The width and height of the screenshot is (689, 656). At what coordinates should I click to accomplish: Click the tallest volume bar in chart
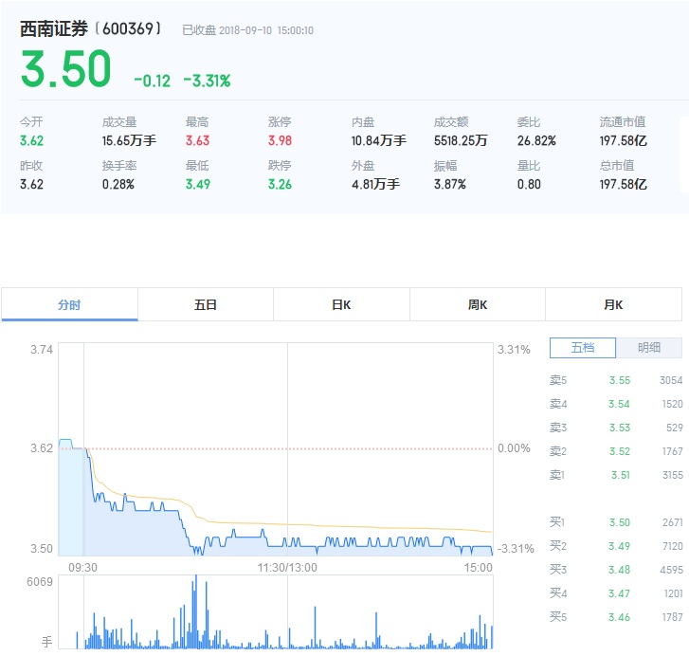(x=196, y=611)
